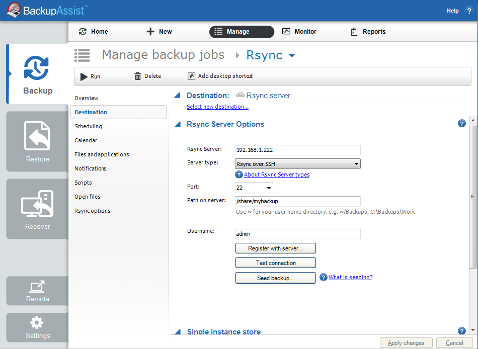
Task: Open the Server type dropdown
Action: 297,163
